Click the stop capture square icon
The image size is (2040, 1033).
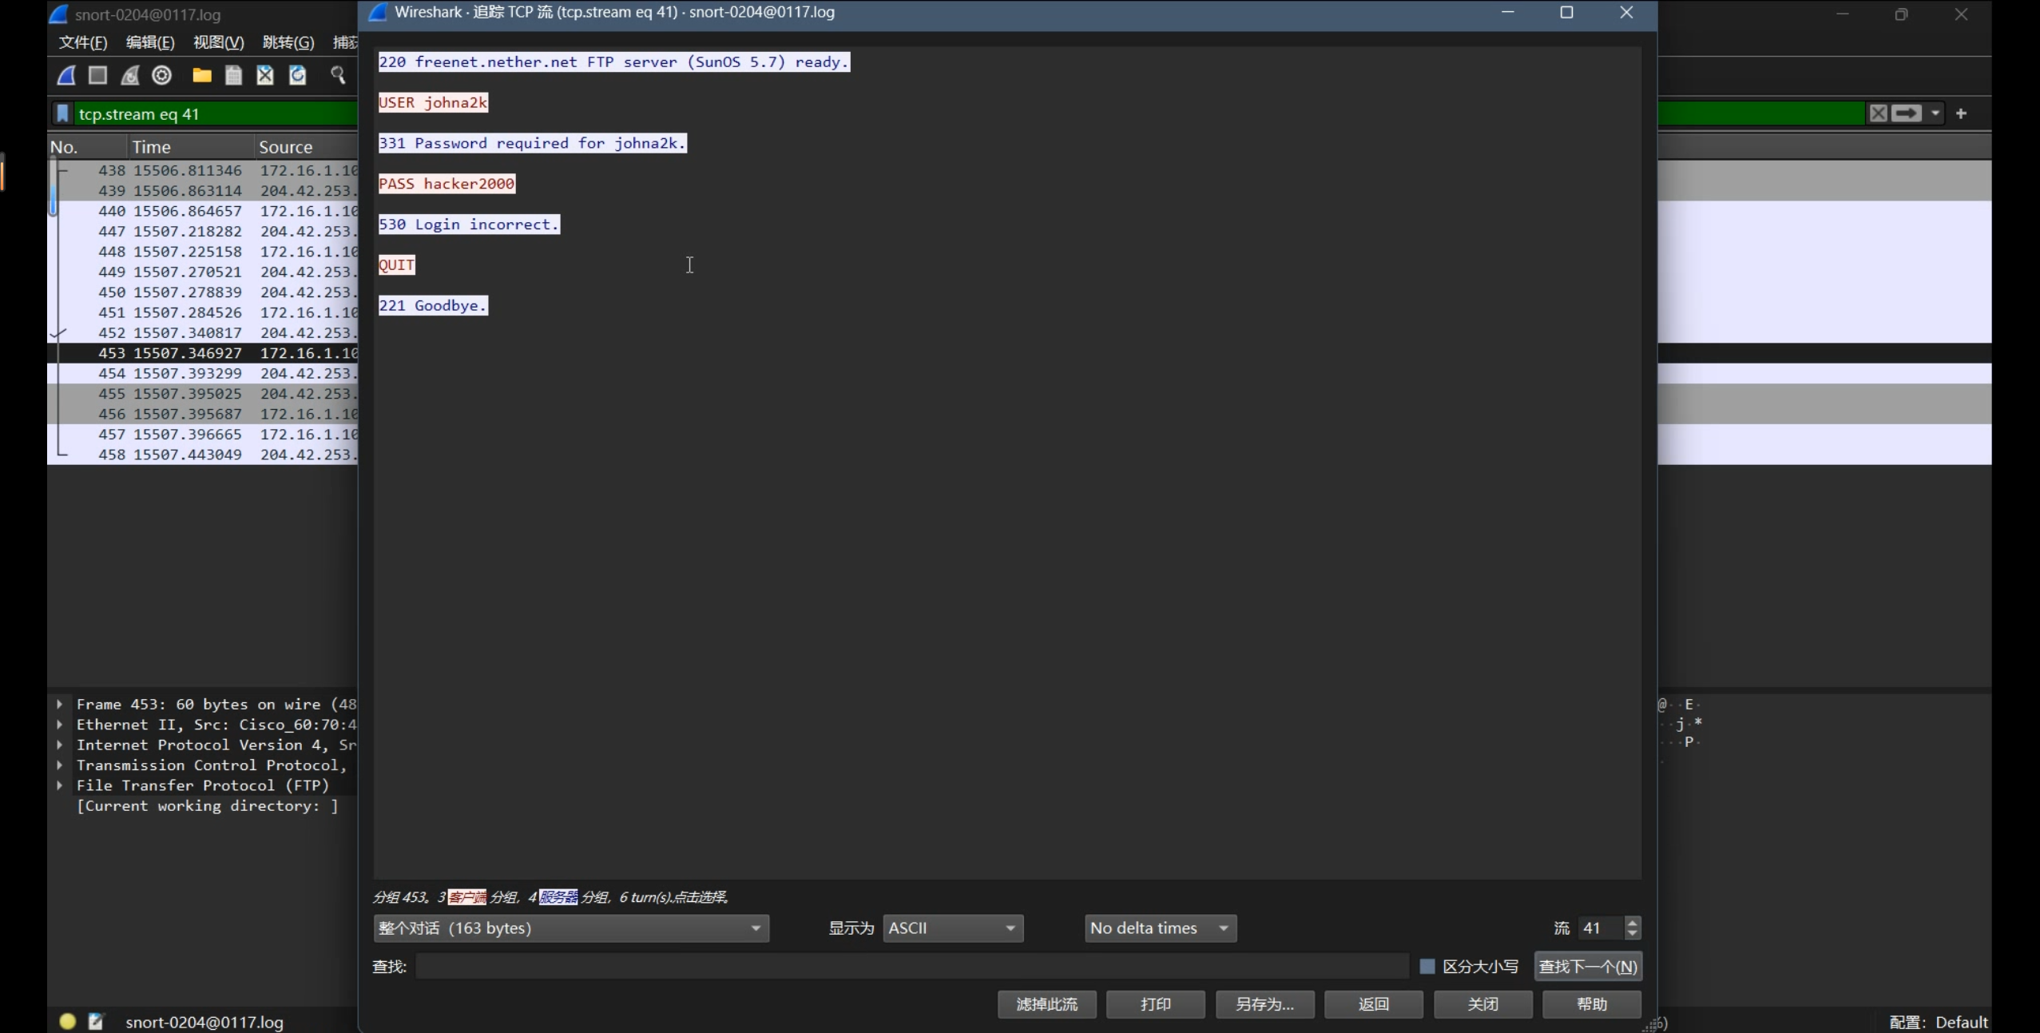98,75
